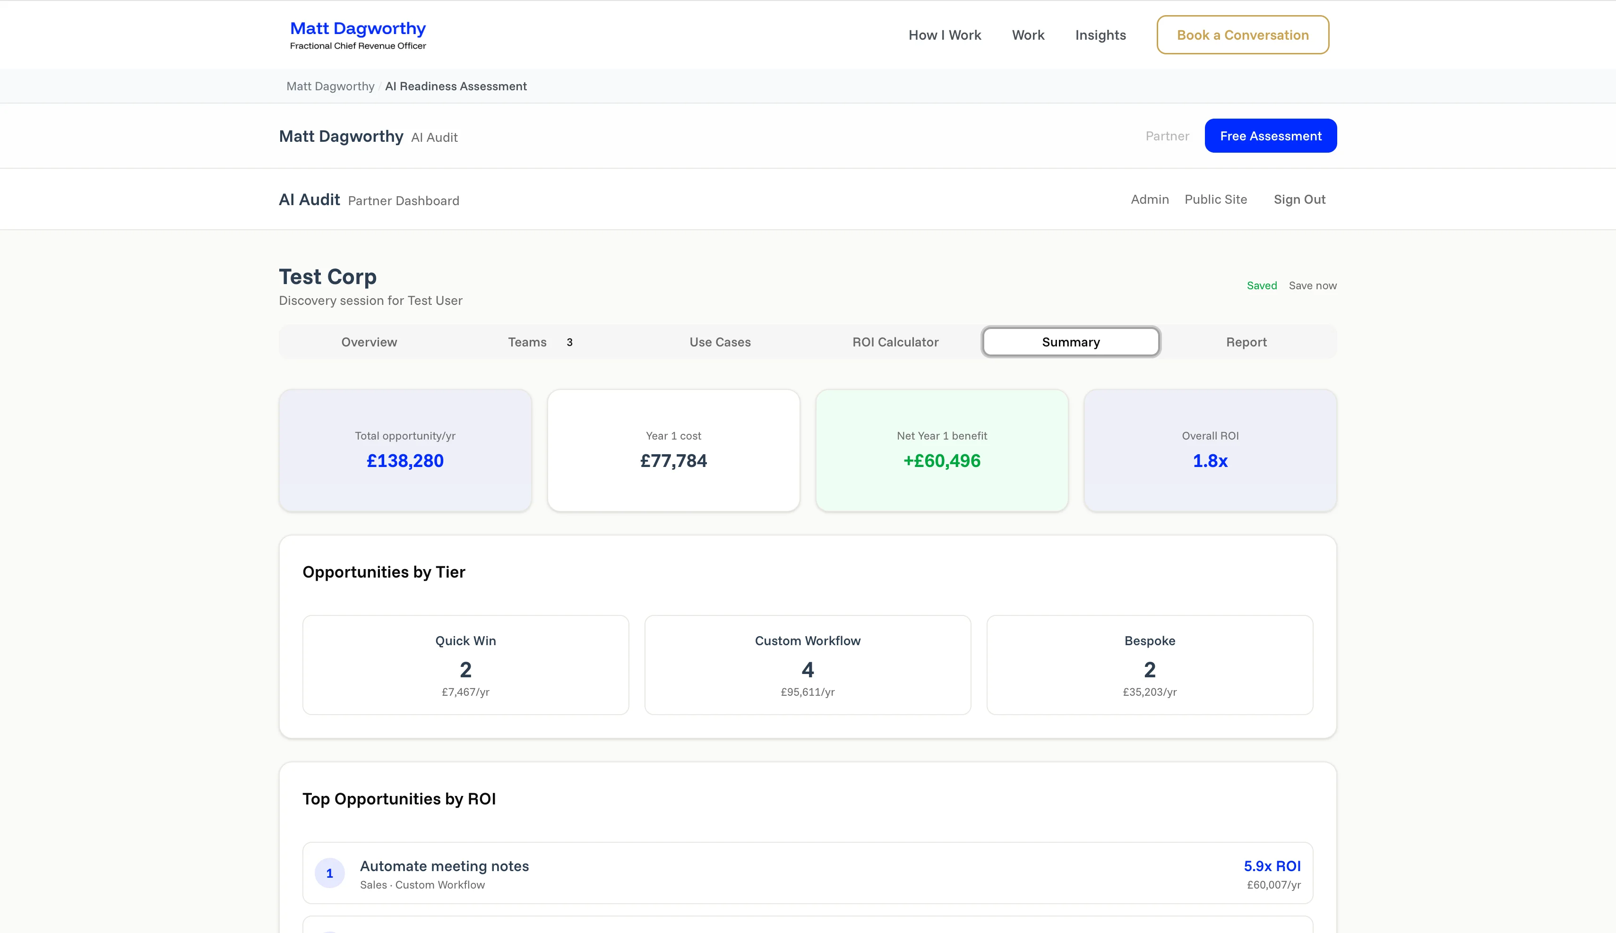
Task: Click the Free Assessment button
Action: click(x=1270, y=136)
